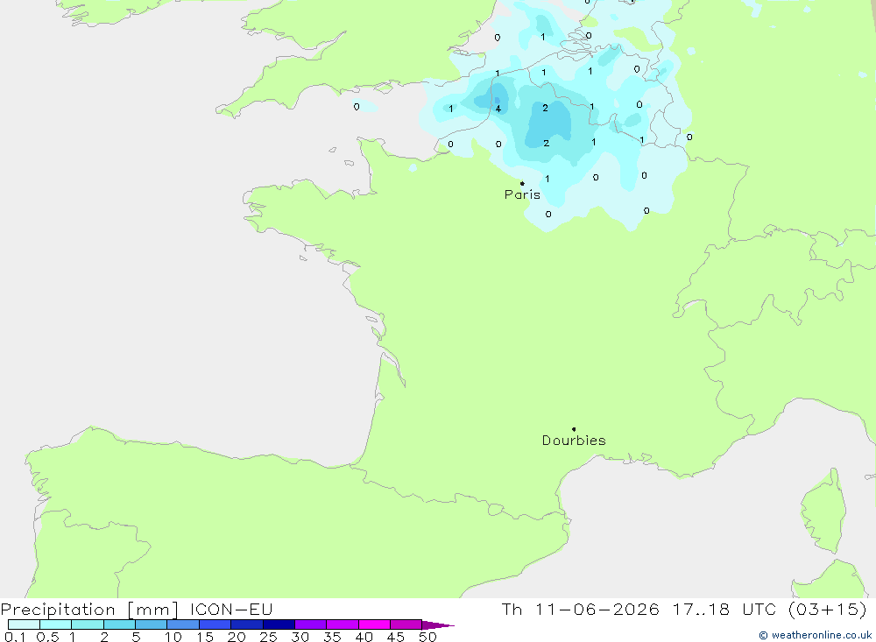This screenshot has height=642, width=876.
Task: Click the '10' legend scale label
Action: click(173, 637)
